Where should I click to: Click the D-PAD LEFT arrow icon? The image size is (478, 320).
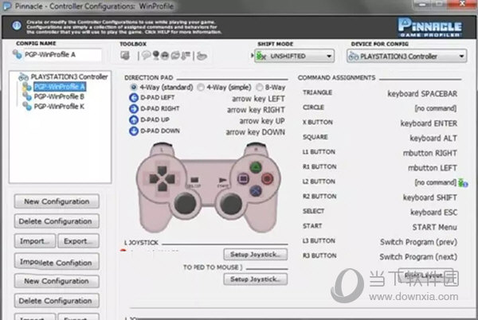pos(134,98)
